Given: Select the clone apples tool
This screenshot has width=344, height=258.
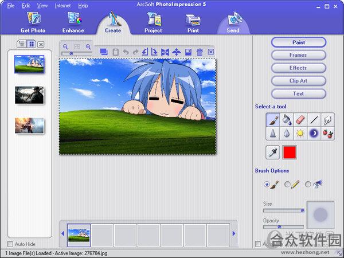Looking at the screenshot, I should point(327,133).
